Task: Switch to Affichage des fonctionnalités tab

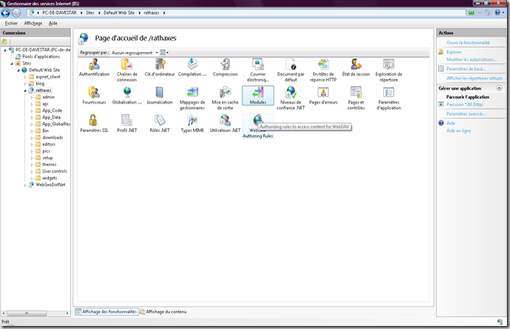Action: click(x=106, y=312)
